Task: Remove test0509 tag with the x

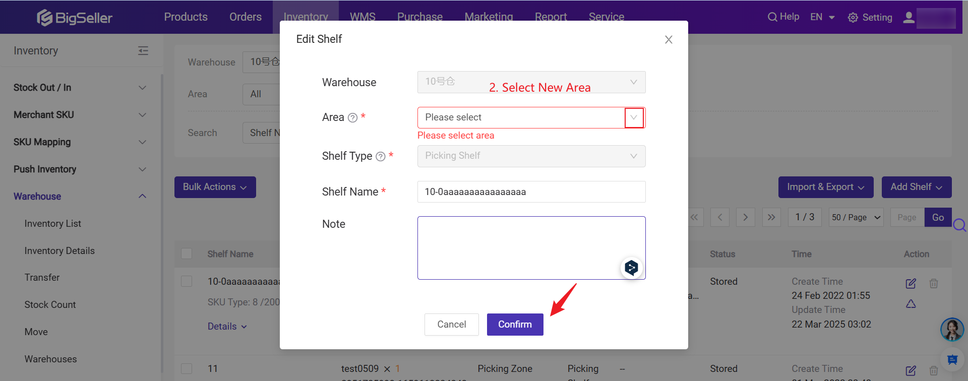Action: [387, 369]
